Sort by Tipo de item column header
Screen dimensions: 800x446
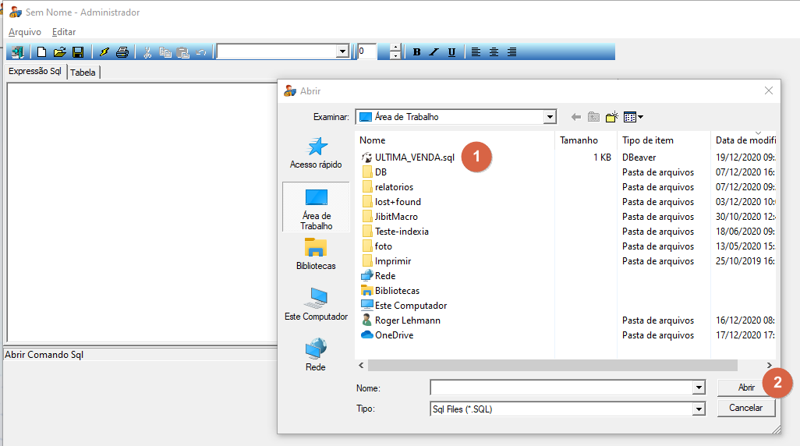pos(664,140)
